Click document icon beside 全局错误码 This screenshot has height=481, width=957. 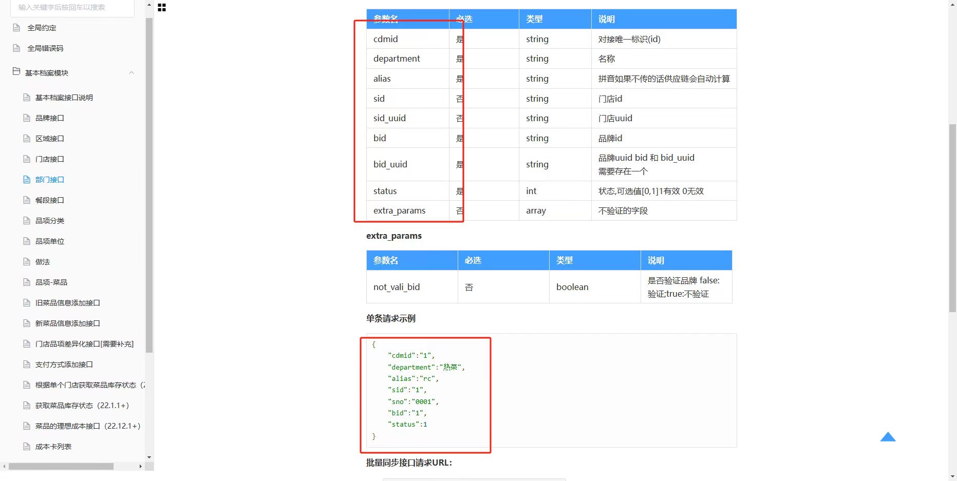click(16, 48)
